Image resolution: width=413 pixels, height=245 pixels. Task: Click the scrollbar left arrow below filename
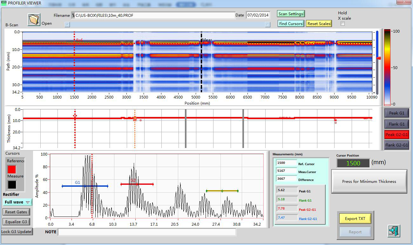[x=67, y=24]
